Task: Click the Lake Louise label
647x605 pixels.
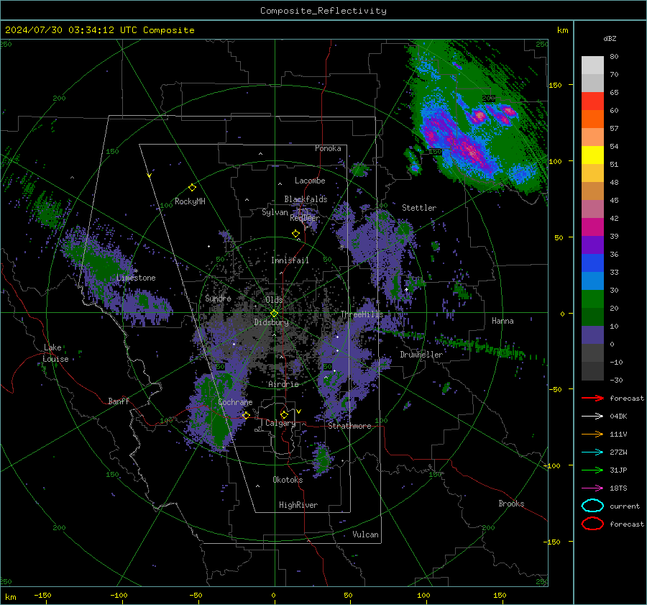Action: pyautogui.click(x=55, y=353)
